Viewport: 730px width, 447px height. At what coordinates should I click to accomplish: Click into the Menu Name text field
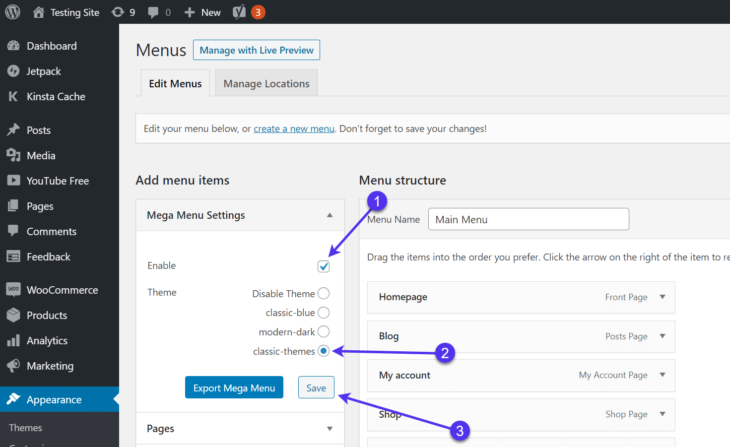tap(528, 219)
